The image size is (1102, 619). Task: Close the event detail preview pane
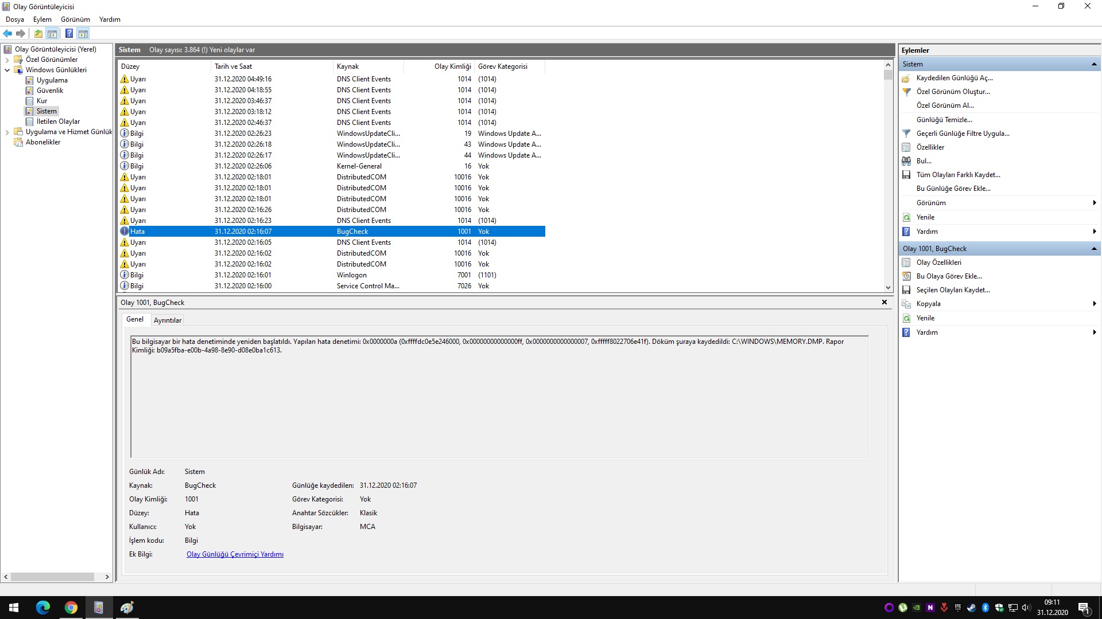(884, 302)
